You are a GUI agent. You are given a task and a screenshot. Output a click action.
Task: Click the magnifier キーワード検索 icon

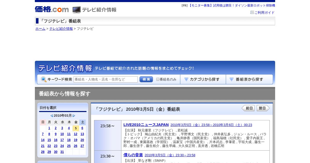(x=44, y=79)
